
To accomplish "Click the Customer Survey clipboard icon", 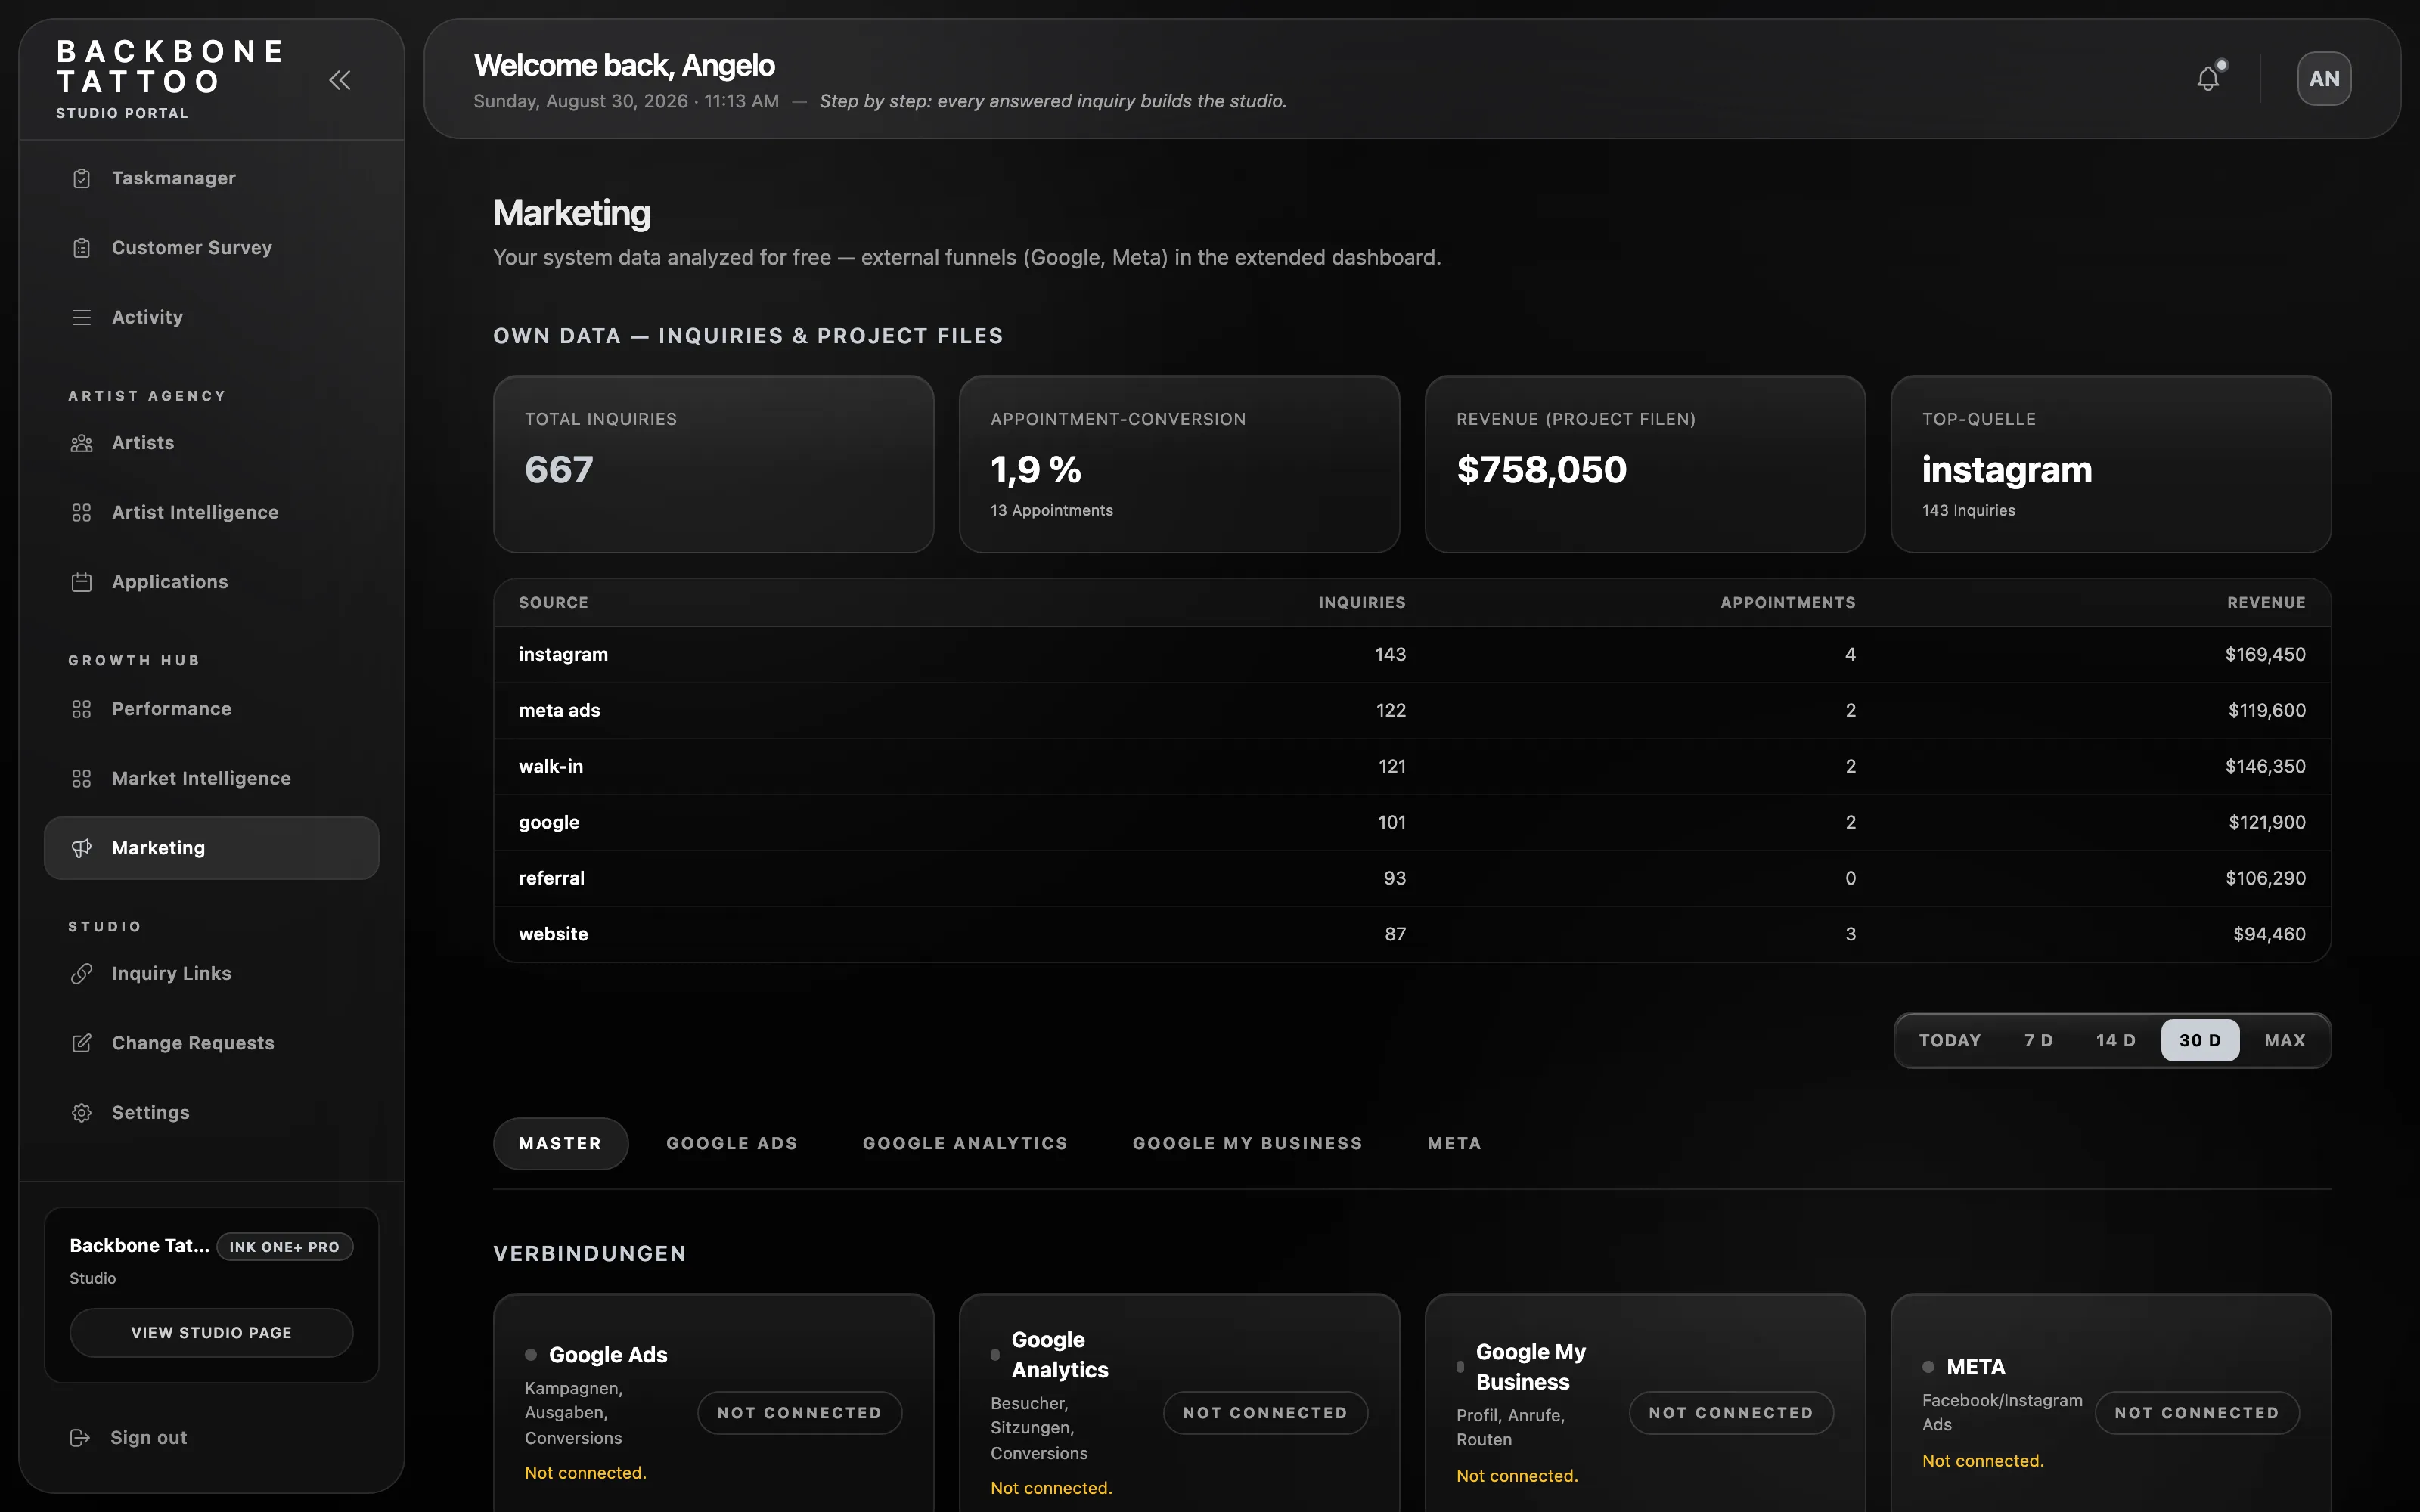I will [x=82, y=248].
